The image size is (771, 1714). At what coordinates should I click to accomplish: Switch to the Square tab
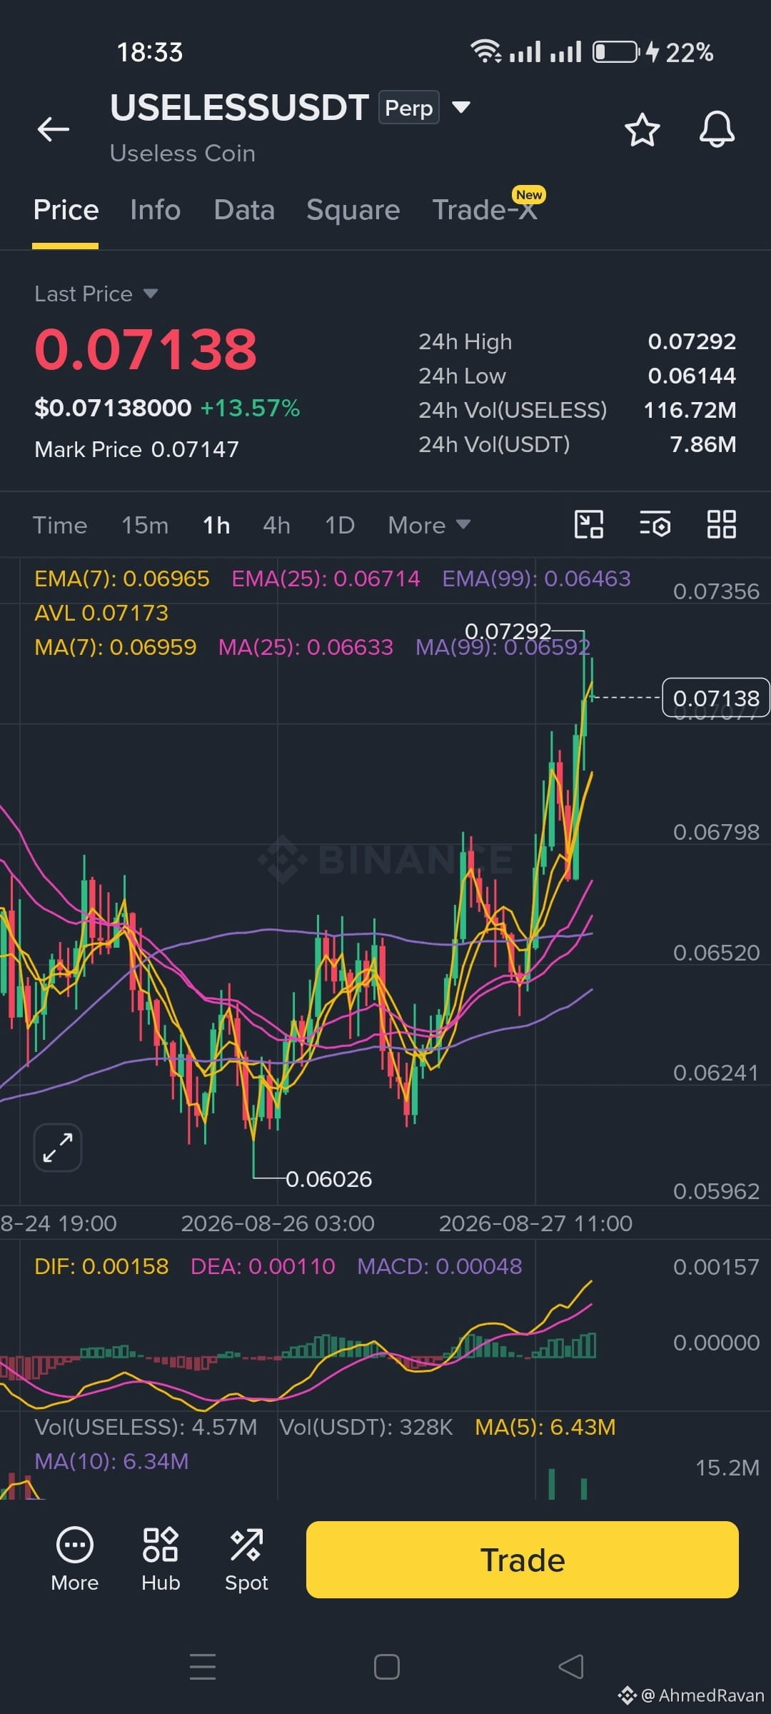coord(353,210)
